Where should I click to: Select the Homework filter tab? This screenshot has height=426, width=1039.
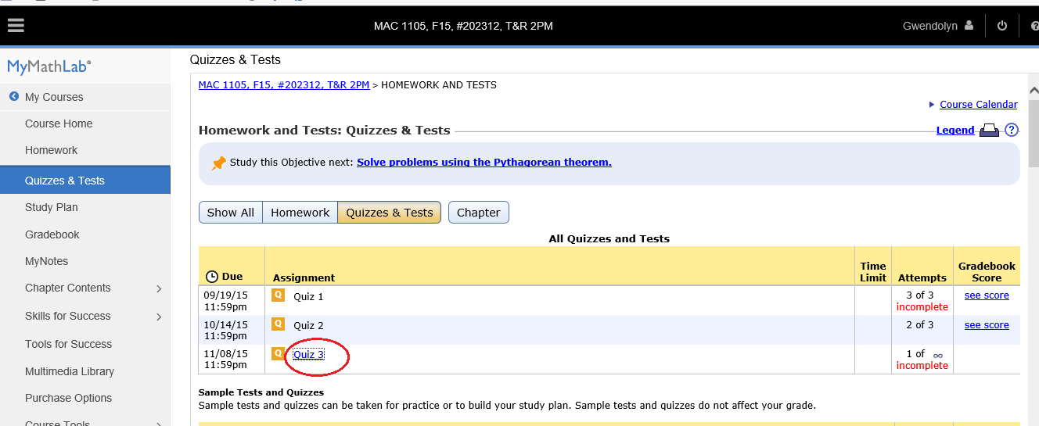click(300, 213)
